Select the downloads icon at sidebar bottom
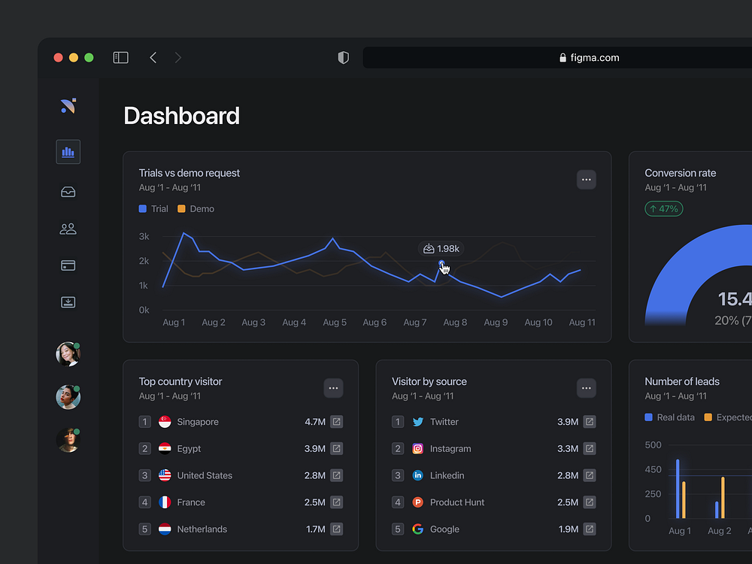This screenshot has width=752, height=564. pos(68,301)
